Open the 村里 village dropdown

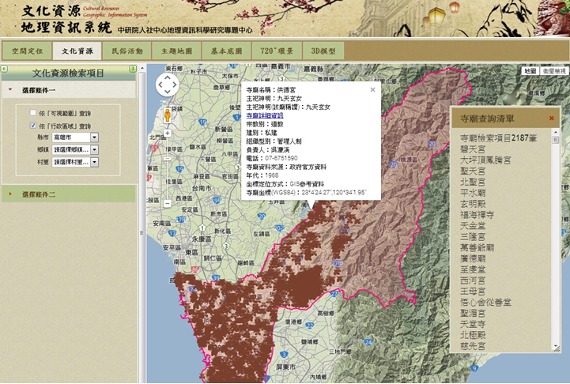(x=94, y=162)
